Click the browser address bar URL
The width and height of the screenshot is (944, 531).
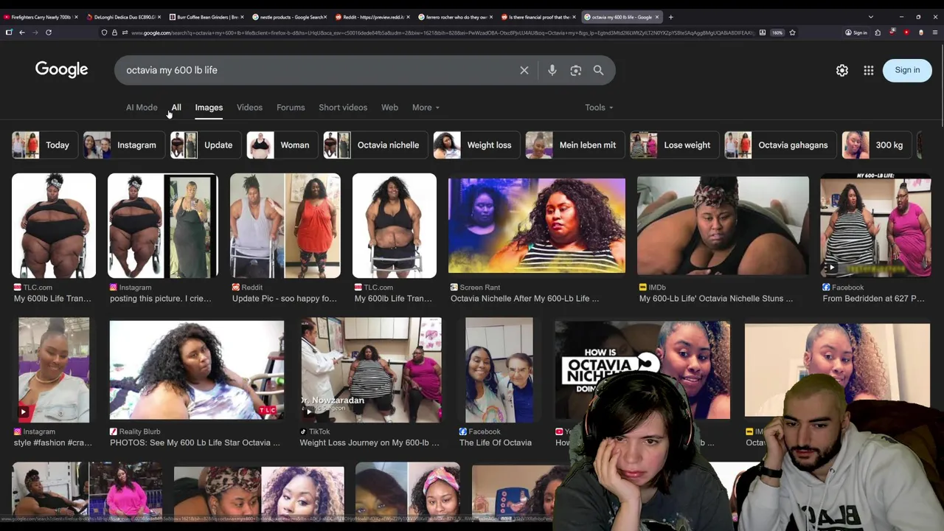[442, 32]
